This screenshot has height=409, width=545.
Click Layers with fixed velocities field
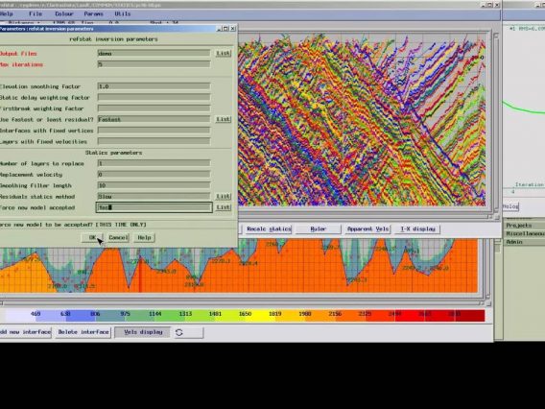(x=154, y=141)
